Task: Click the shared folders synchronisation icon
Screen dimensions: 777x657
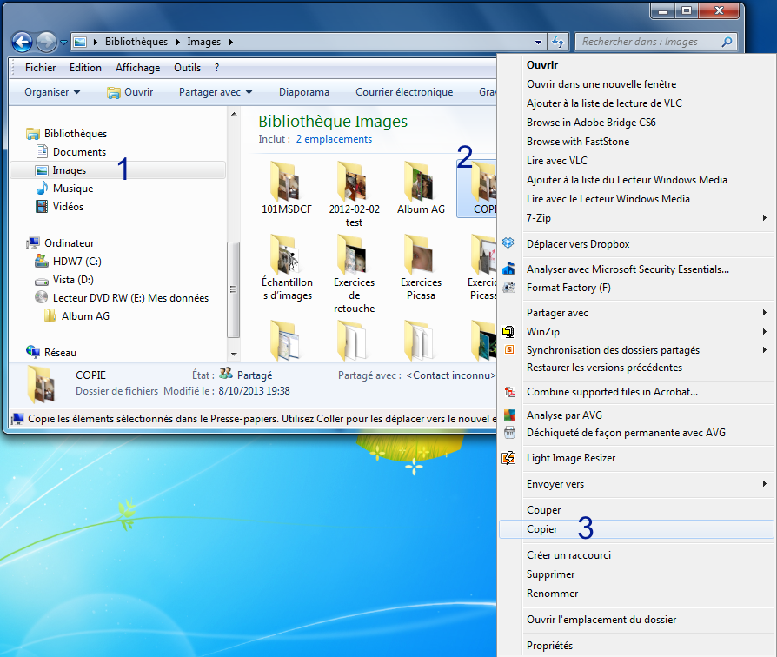Action: 508,350
